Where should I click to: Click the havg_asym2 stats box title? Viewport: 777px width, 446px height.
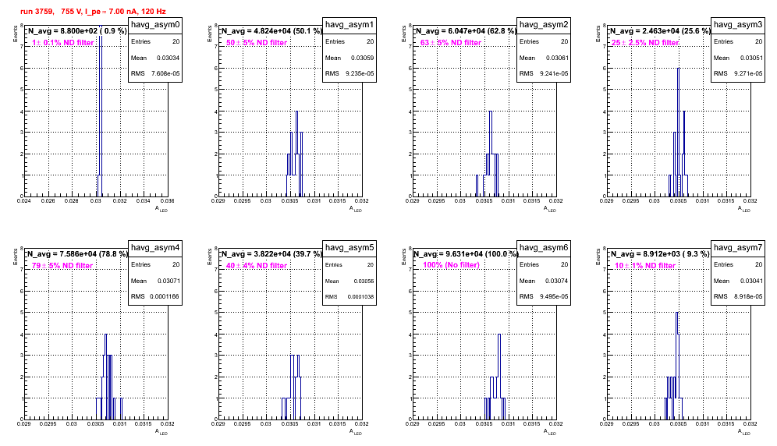[544, 24]
